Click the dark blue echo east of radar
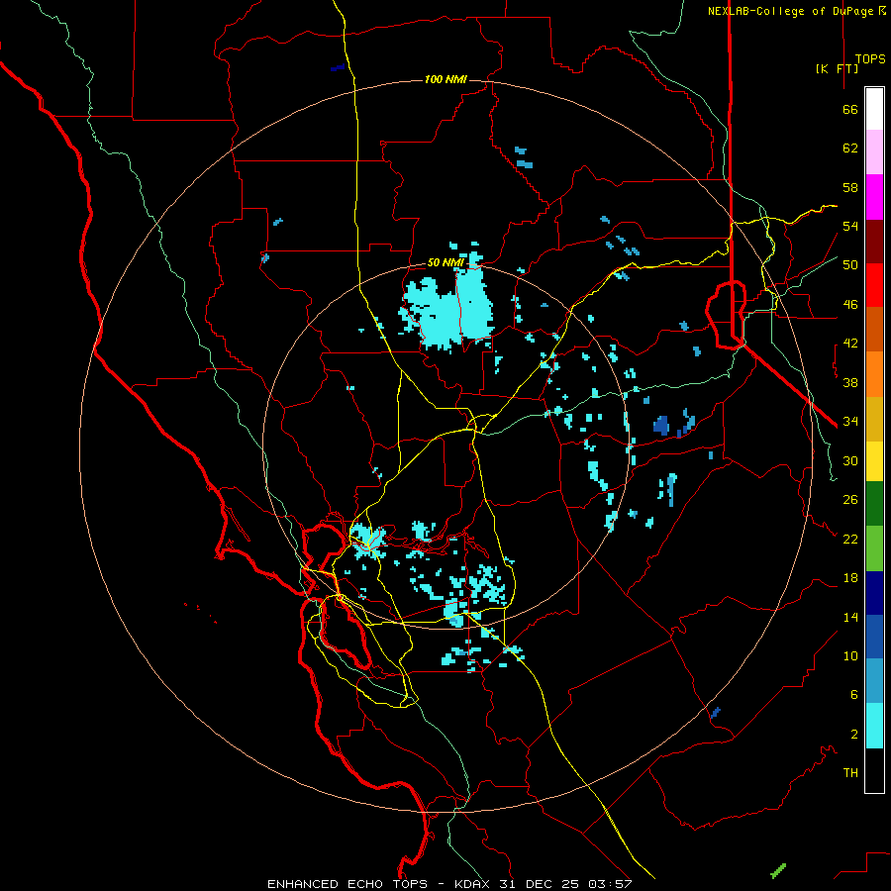Viewport: 891px width, 891px height. click(661, 425)
